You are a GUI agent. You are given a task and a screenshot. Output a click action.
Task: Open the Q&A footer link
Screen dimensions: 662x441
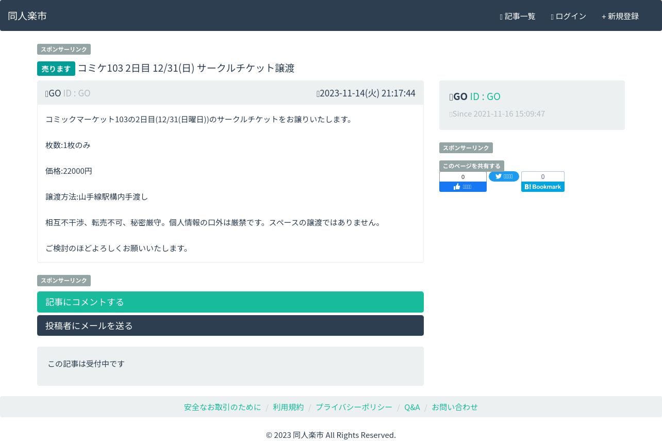pyautogui.click(x=412, y=407)
